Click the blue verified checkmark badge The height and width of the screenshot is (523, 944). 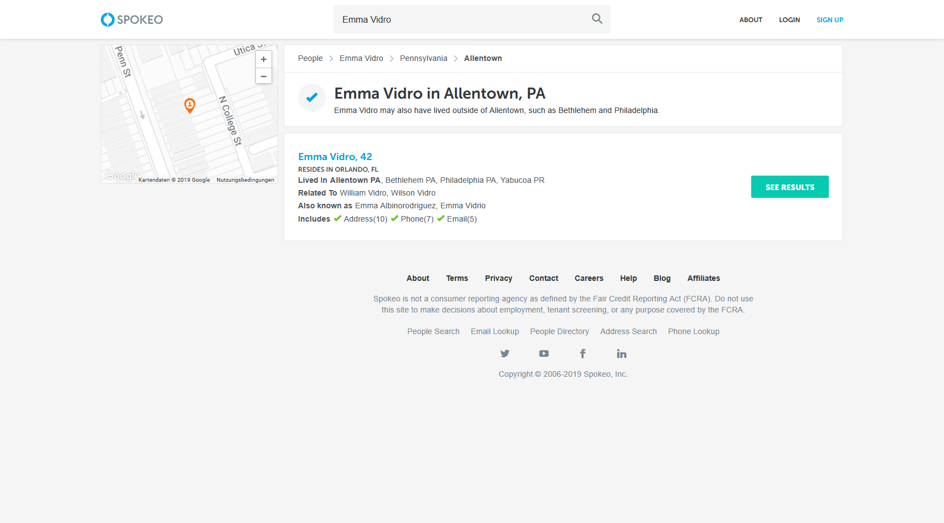point(312,98)
